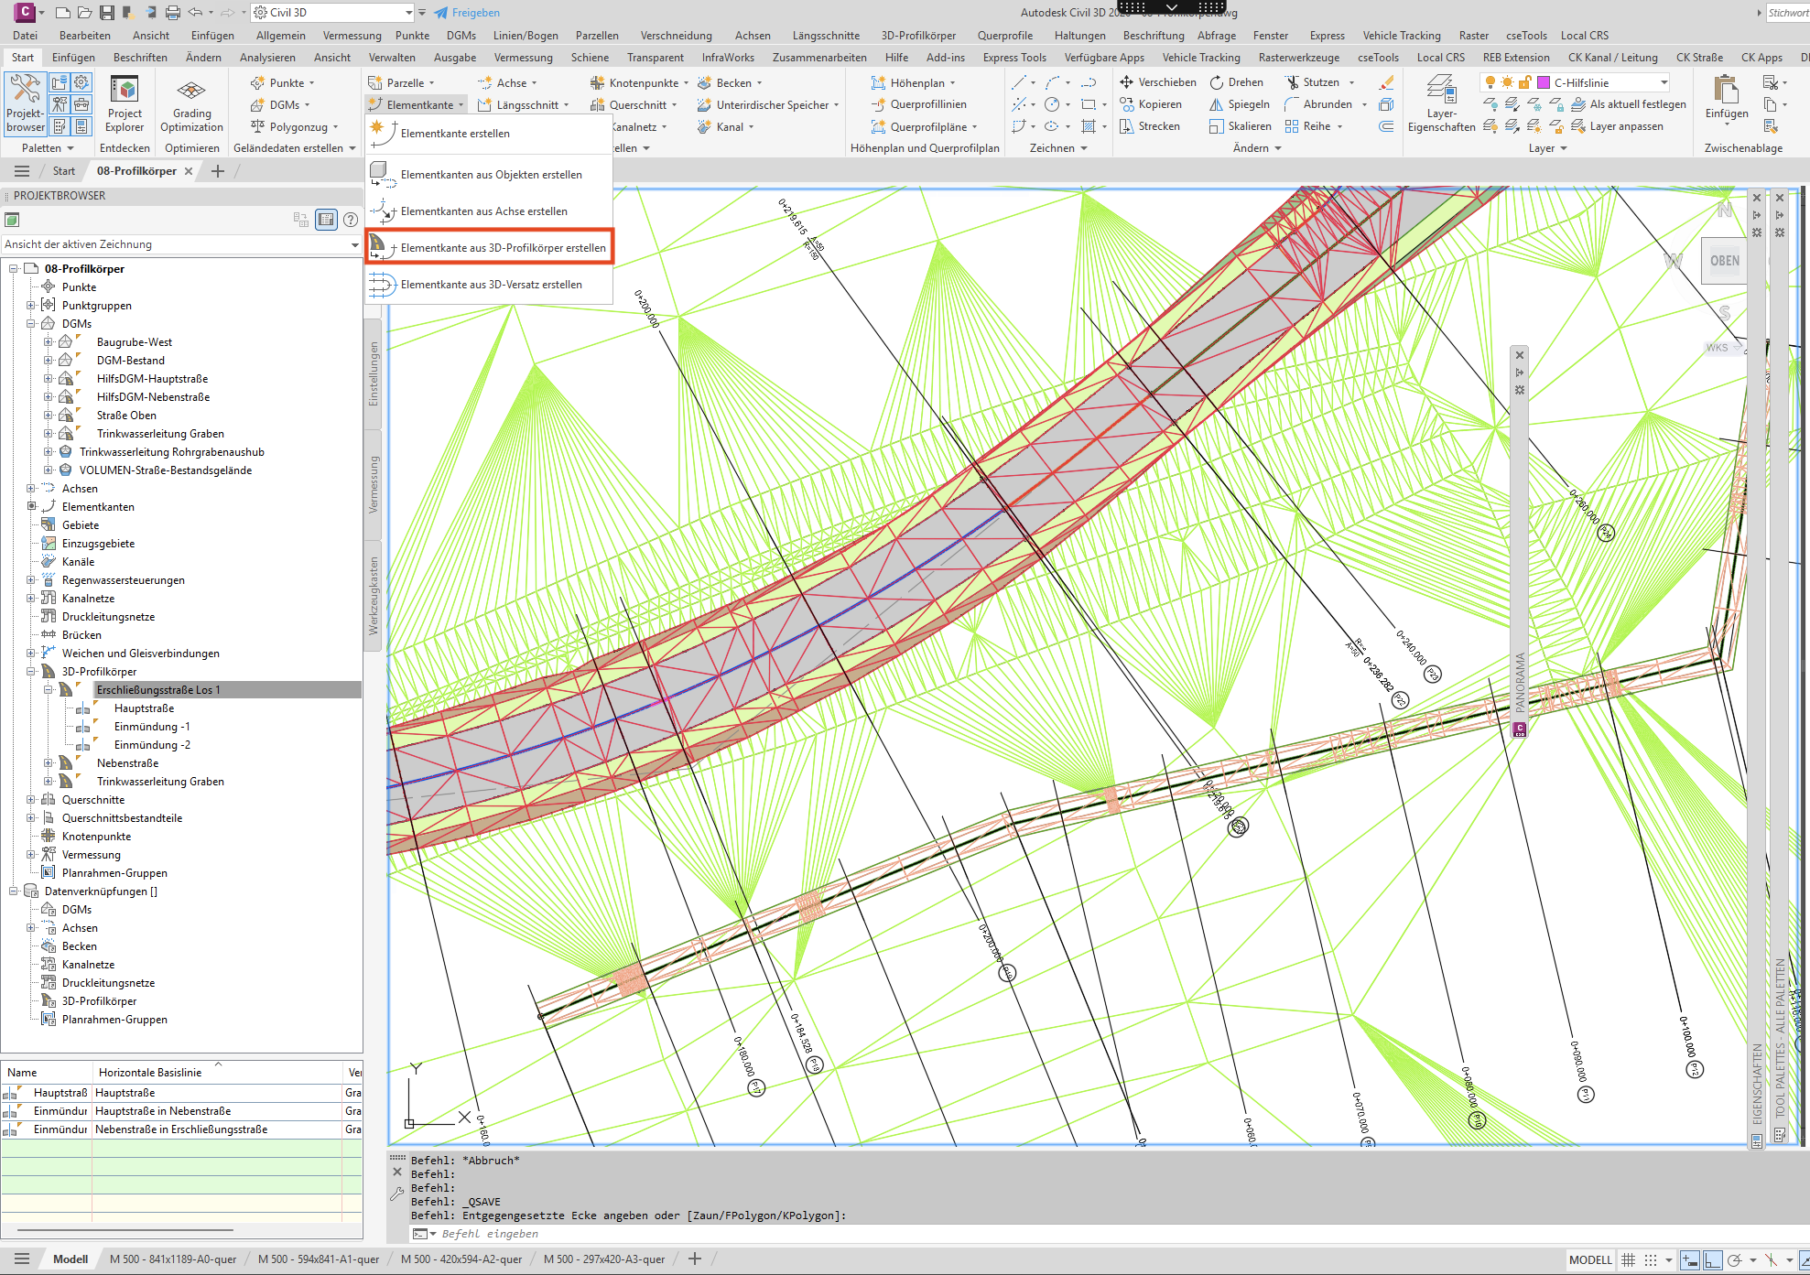Close the 08-Profilkörper drawing tab

[189, 171]
